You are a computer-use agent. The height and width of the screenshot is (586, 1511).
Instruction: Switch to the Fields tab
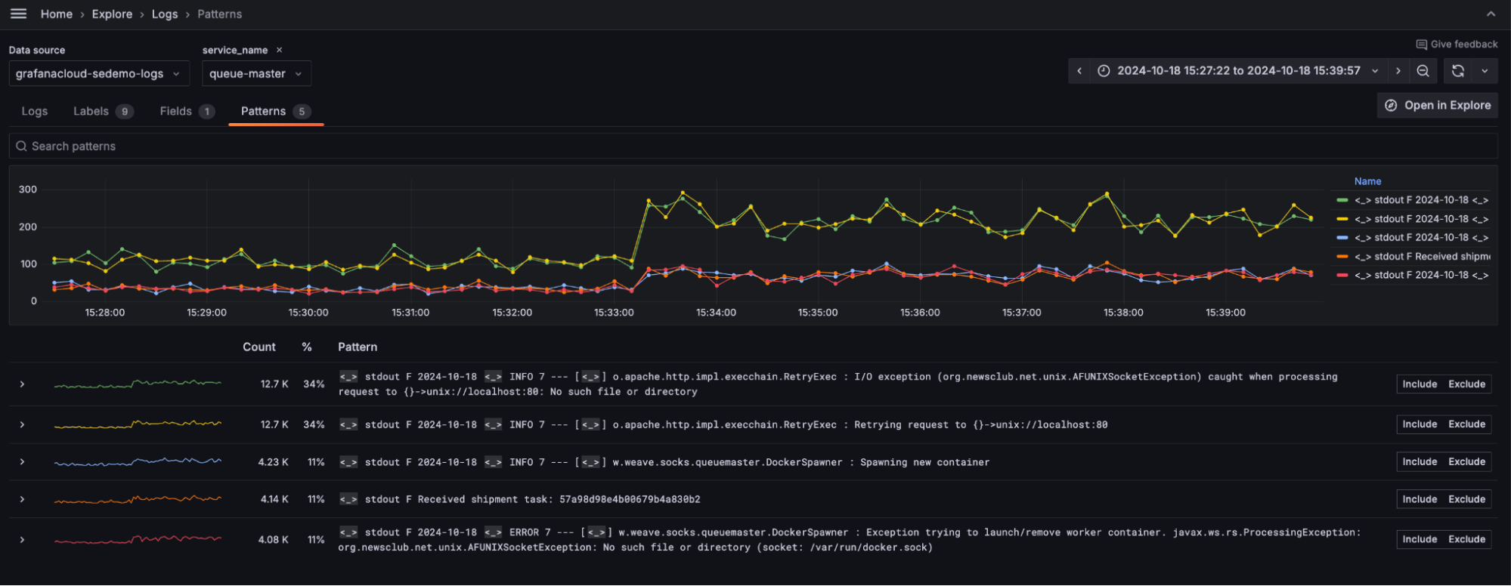[x=176, y=111]
